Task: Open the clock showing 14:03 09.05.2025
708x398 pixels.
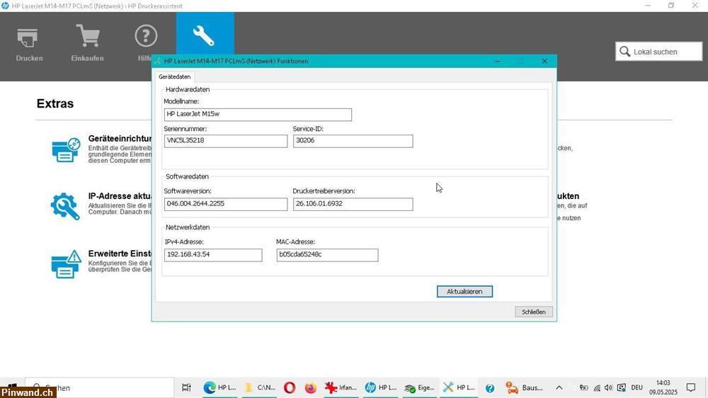Action: pos(663,387)
